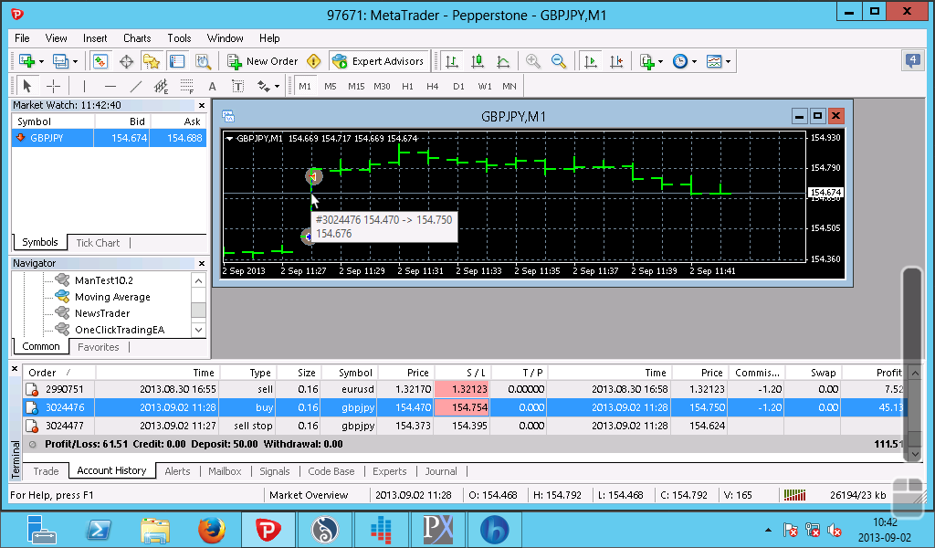Viewport: 935px width, 548px height.
Task: Switch to Tick Chart tab
Action: 98,243
